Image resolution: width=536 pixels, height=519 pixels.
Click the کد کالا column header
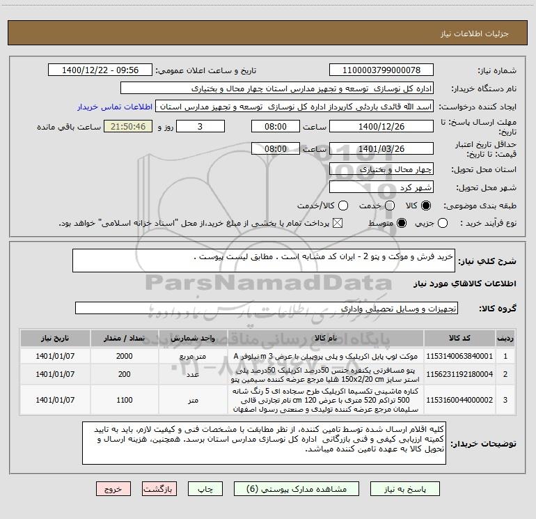click(459, 338)
